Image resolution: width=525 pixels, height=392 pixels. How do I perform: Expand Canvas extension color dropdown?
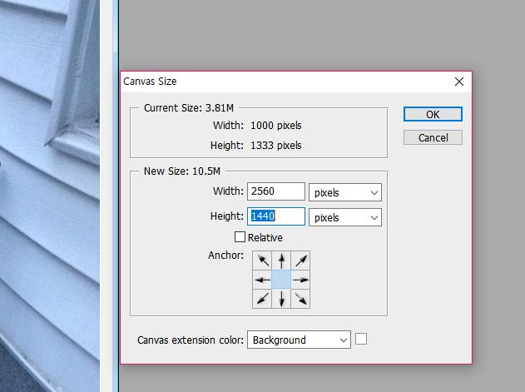coord(299,340)
